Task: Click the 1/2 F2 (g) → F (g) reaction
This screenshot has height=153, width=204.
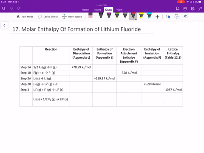Action: pyautogui.click(x=45, y=67)
